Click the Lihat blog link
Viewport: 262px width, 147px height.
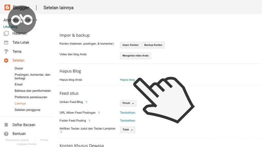click(10, 27)
